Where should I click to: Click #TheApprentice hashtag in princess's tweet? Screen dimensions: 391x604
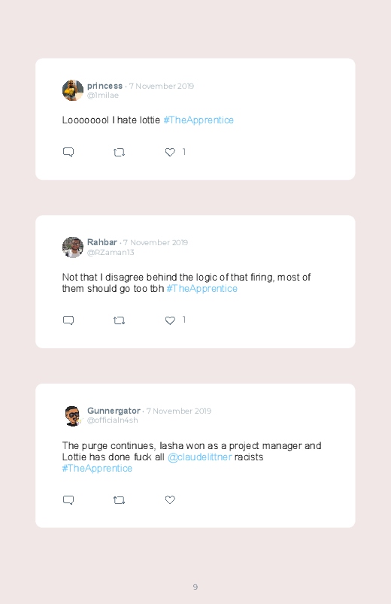[199, 120]
